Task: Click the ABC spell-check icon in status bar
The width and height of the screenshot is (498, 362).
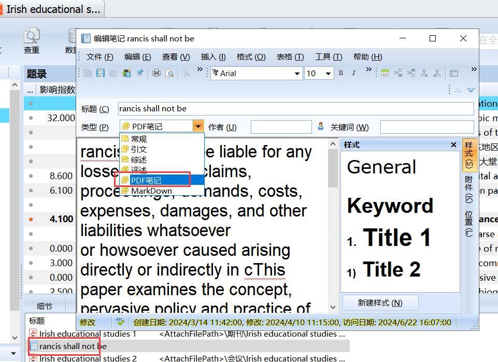Action: click(120, 322)
